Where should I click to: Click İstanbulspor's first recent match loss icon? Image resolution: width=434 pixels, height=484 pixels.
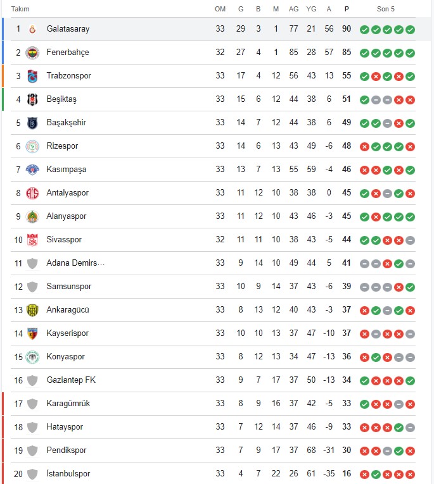[364, 474]
